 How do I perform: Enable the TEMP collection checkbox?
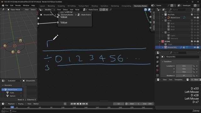click(192, 44)
